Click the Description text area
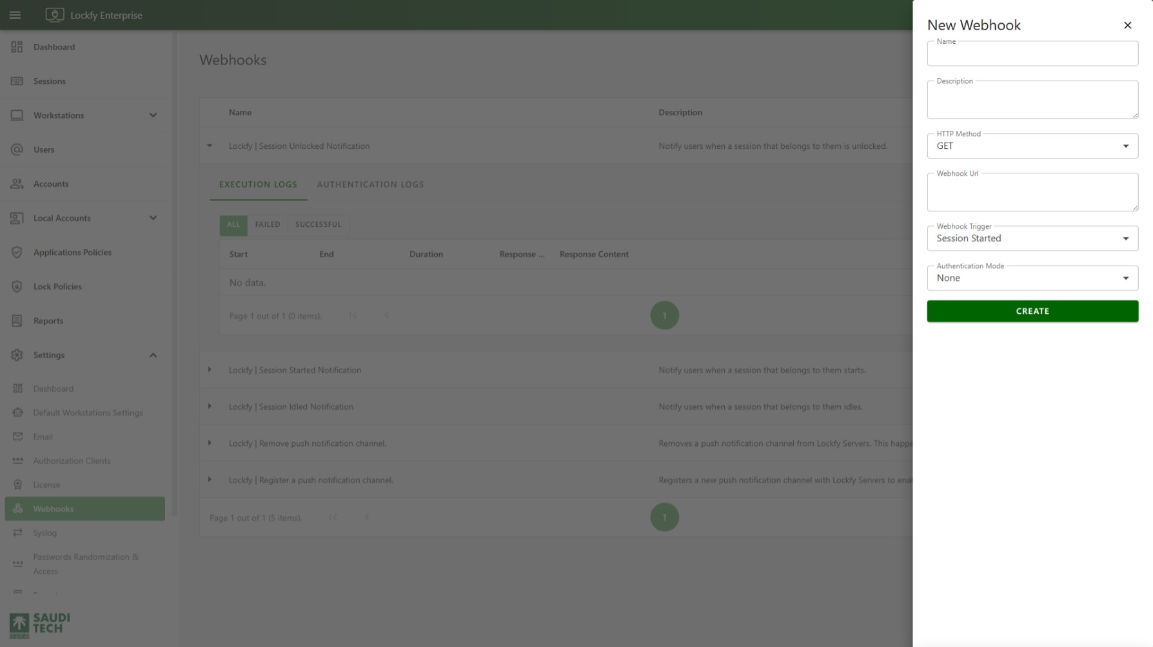The image size is (1153, 647). tap(1032, 100)
